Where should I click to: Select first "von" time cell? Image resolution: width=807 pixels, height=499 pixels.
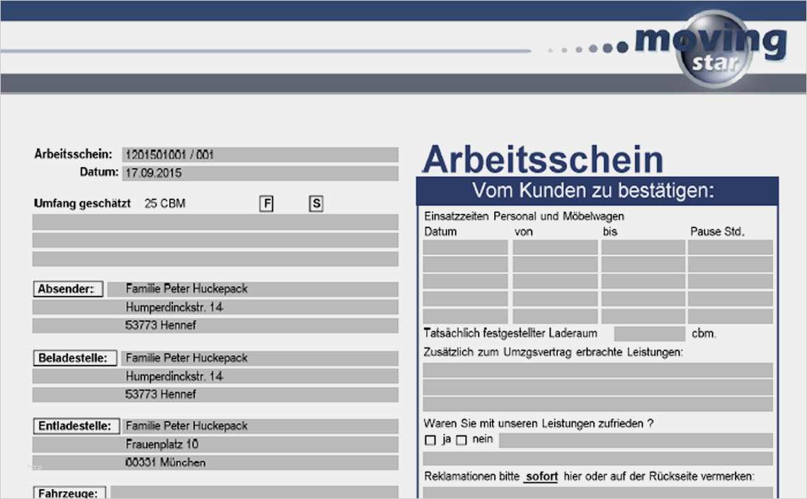pos(555,248)
